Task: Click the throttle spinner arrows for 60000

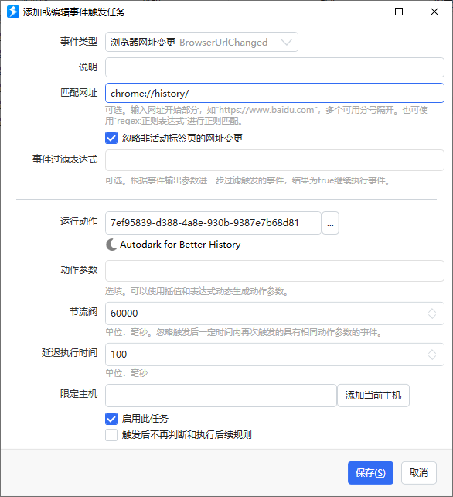Action: click(432, 314)
